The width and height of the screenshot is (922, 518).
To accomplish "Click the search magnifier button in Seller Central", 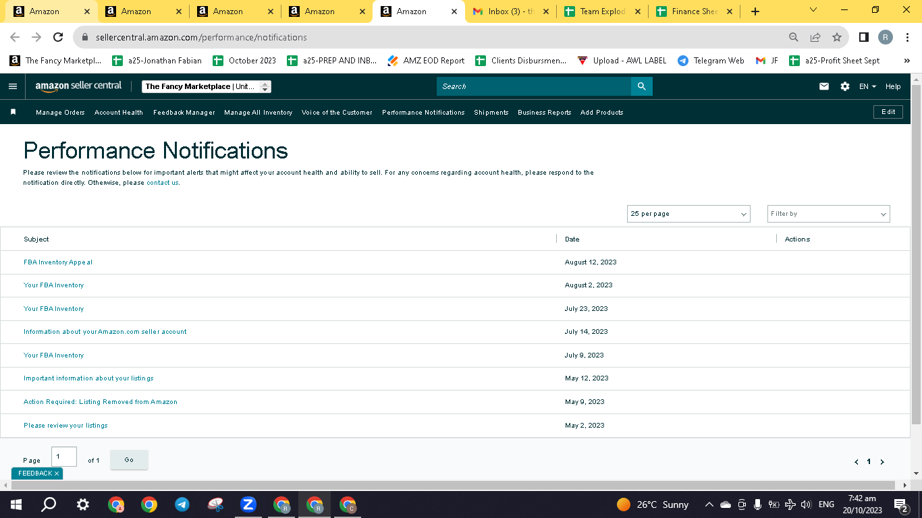I will click(642, 86).
